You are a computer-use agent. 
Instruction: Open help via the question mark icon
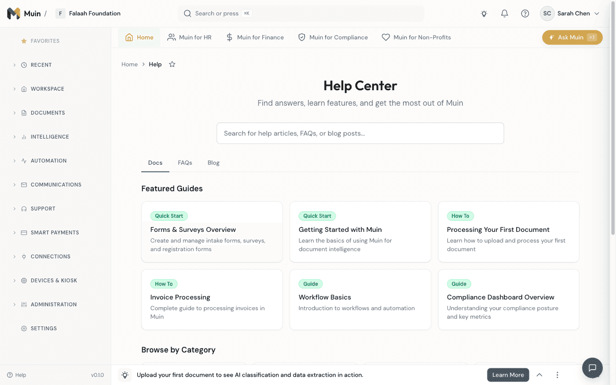point(524,14)
